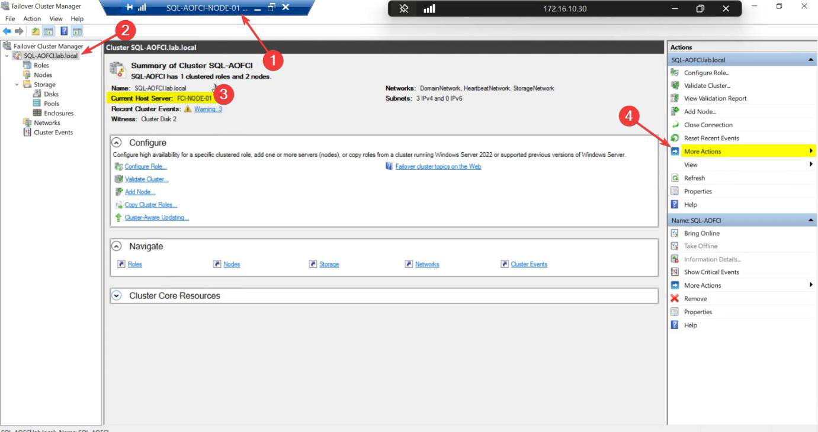Click the green Cluster-Aware Updating arrow icon

118,217
